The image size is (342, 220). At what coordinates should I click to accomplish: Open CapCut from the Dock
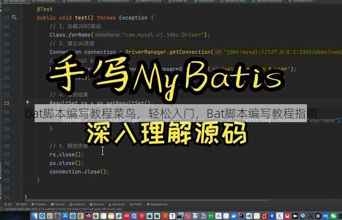click(x=318, y=216)
